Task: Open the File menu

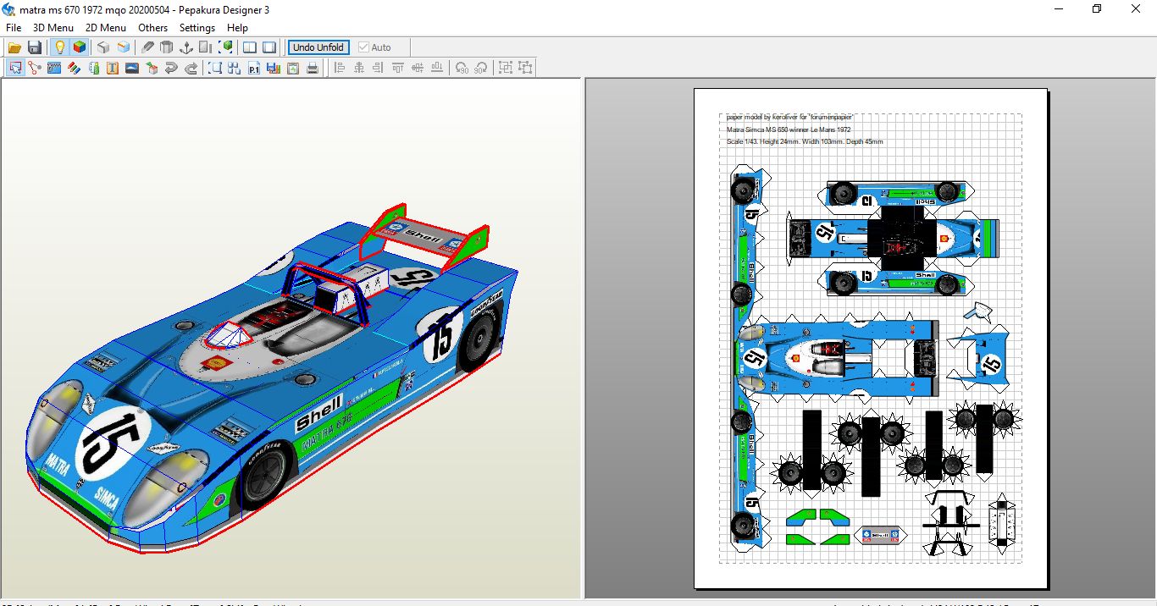Action: point(14,28)
